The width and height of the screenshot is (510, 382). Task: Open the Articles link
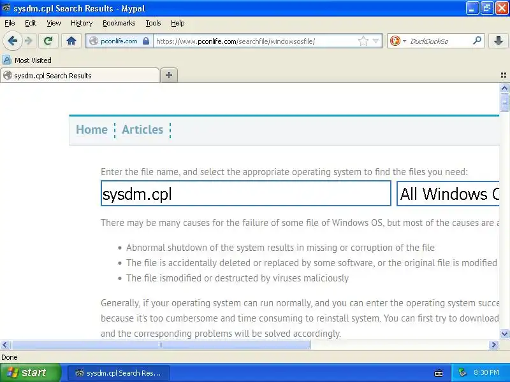coord(142,130)
